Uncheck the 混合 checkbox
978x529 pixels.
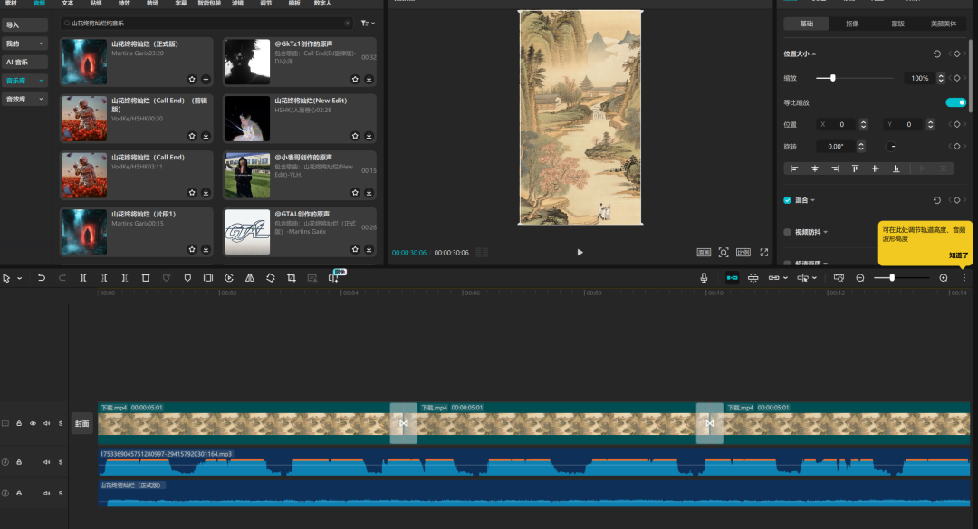[x=787, y=200]
